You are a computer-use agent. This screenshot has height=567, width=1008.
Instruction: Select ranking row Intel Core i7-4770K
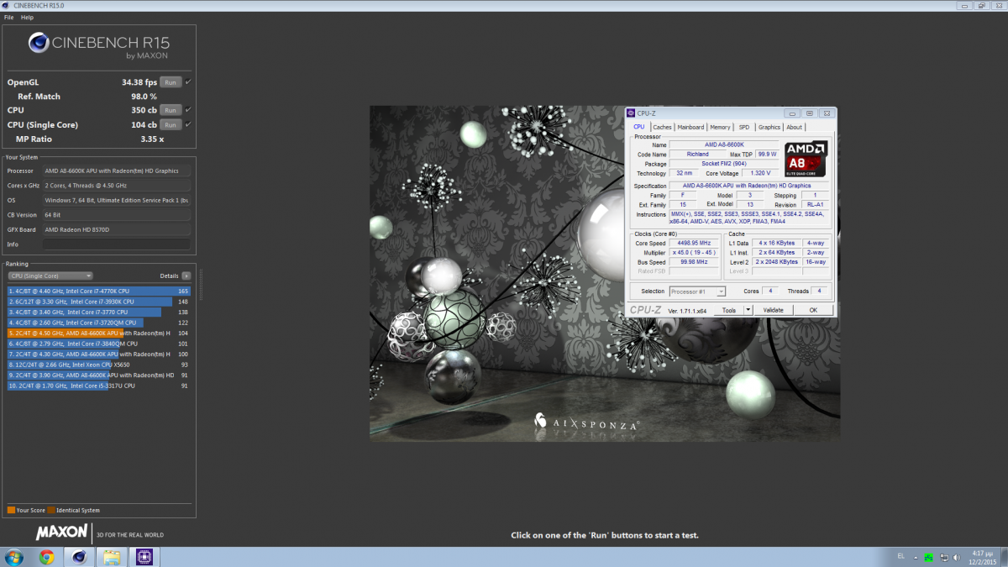[99, 291]
